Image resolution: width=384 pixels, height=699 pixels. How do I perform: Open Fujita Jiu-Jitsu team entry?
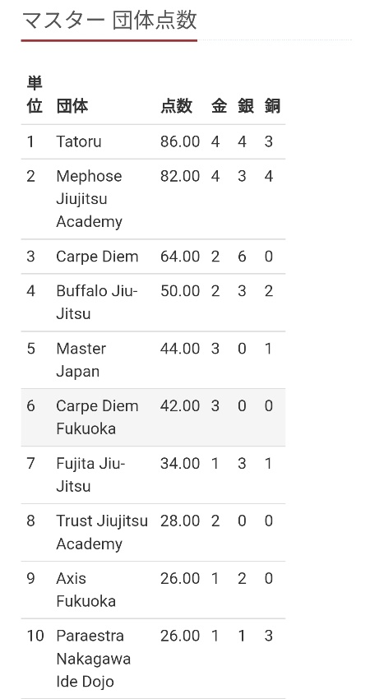coord(90,474)
